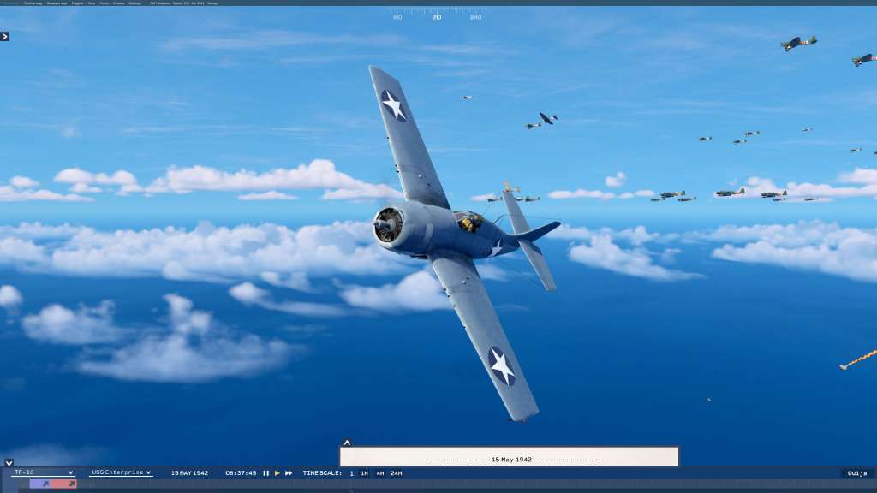Expand the message log with the up chevron
The width and height of the screenshot is (877, 493).
347,443
